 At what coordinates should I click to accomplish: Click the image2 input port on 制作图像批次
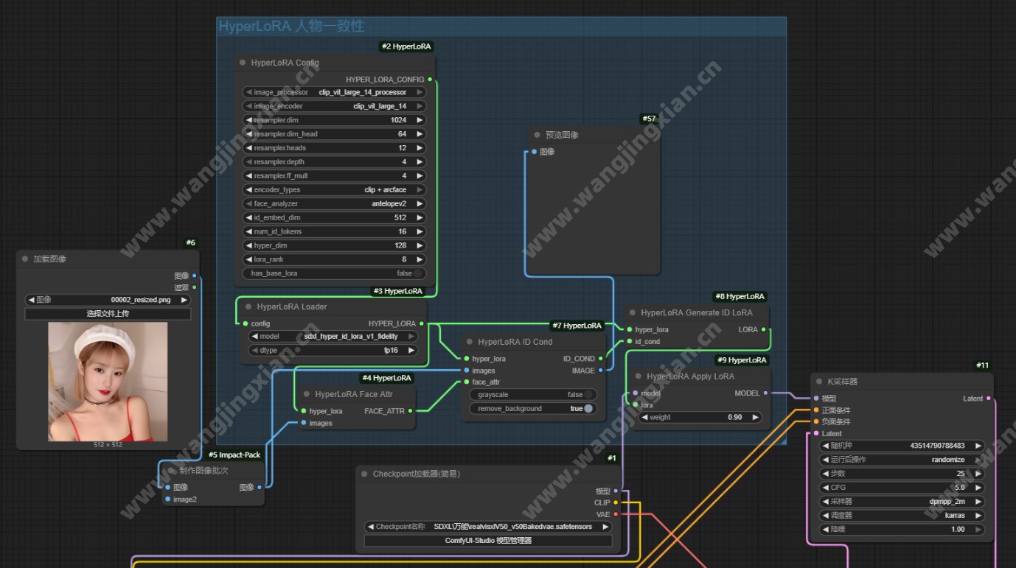[168, 499]
